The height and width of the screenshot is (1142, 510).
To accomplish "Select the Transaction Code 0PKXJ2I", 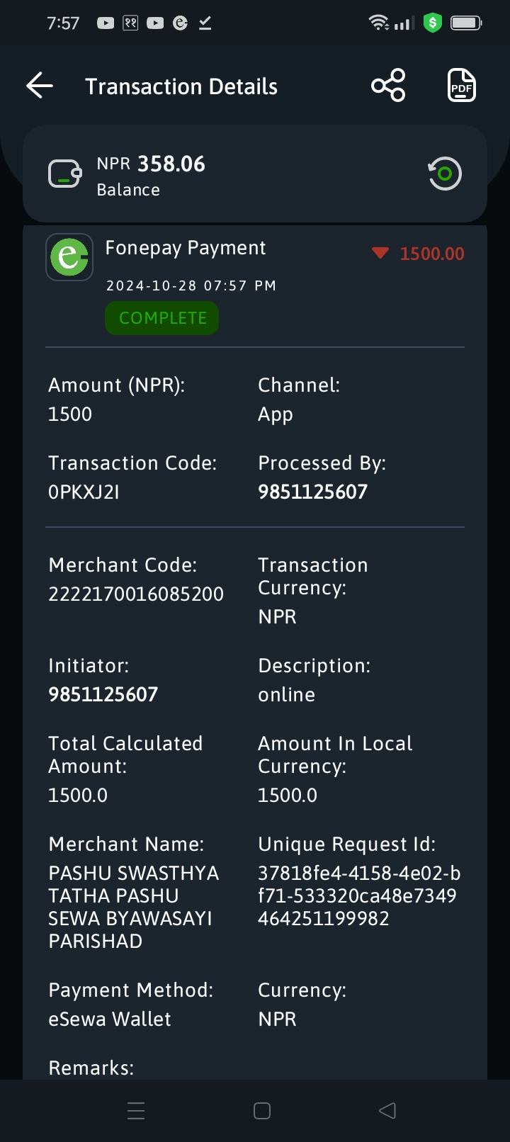I will [x=84, y=492].
